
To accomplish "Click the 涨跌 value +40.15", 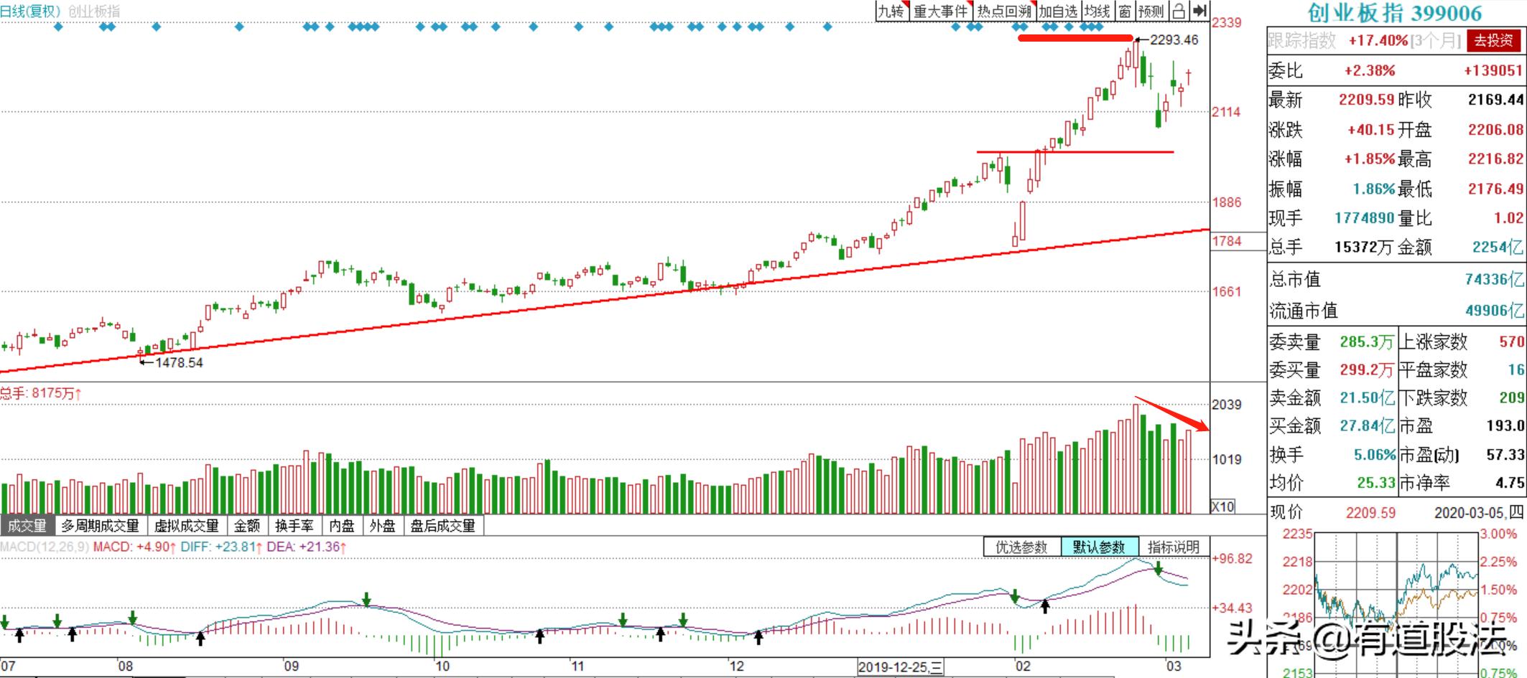I will [1370, 130].
